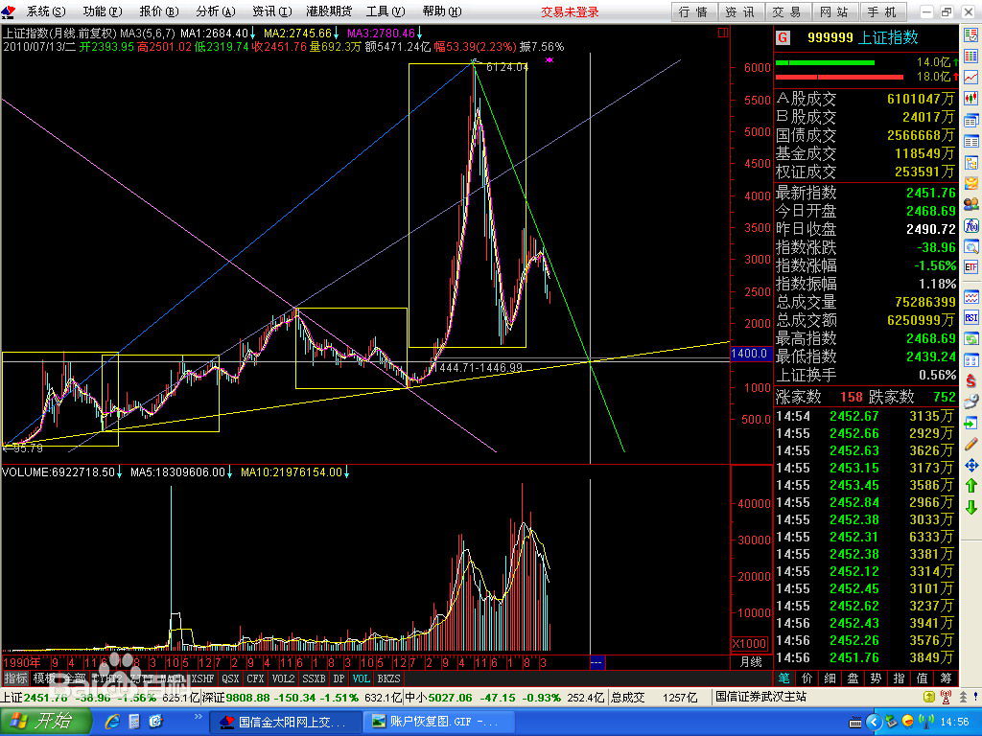Click the red G badge beside 999999
This screenshot has width=982, height=736.
783,38
